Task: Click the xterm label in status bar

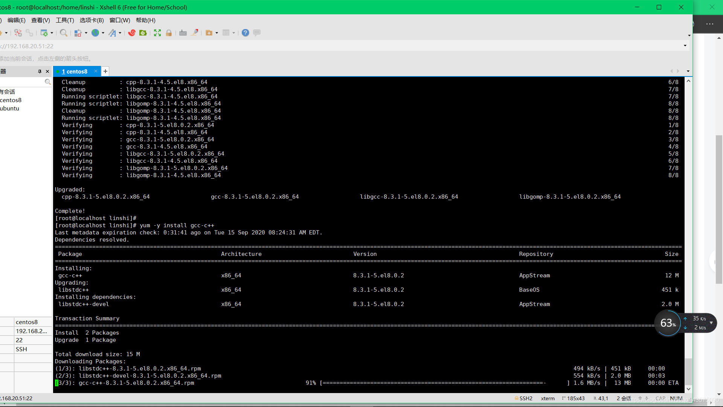Action: [548, 398]
